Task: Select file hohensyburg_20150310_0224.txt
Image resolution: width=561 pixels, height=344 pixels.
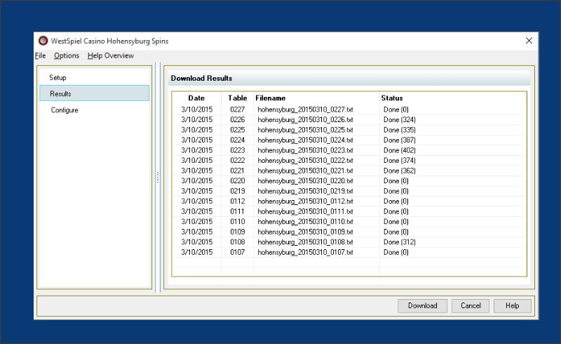Action: (305, 140)
